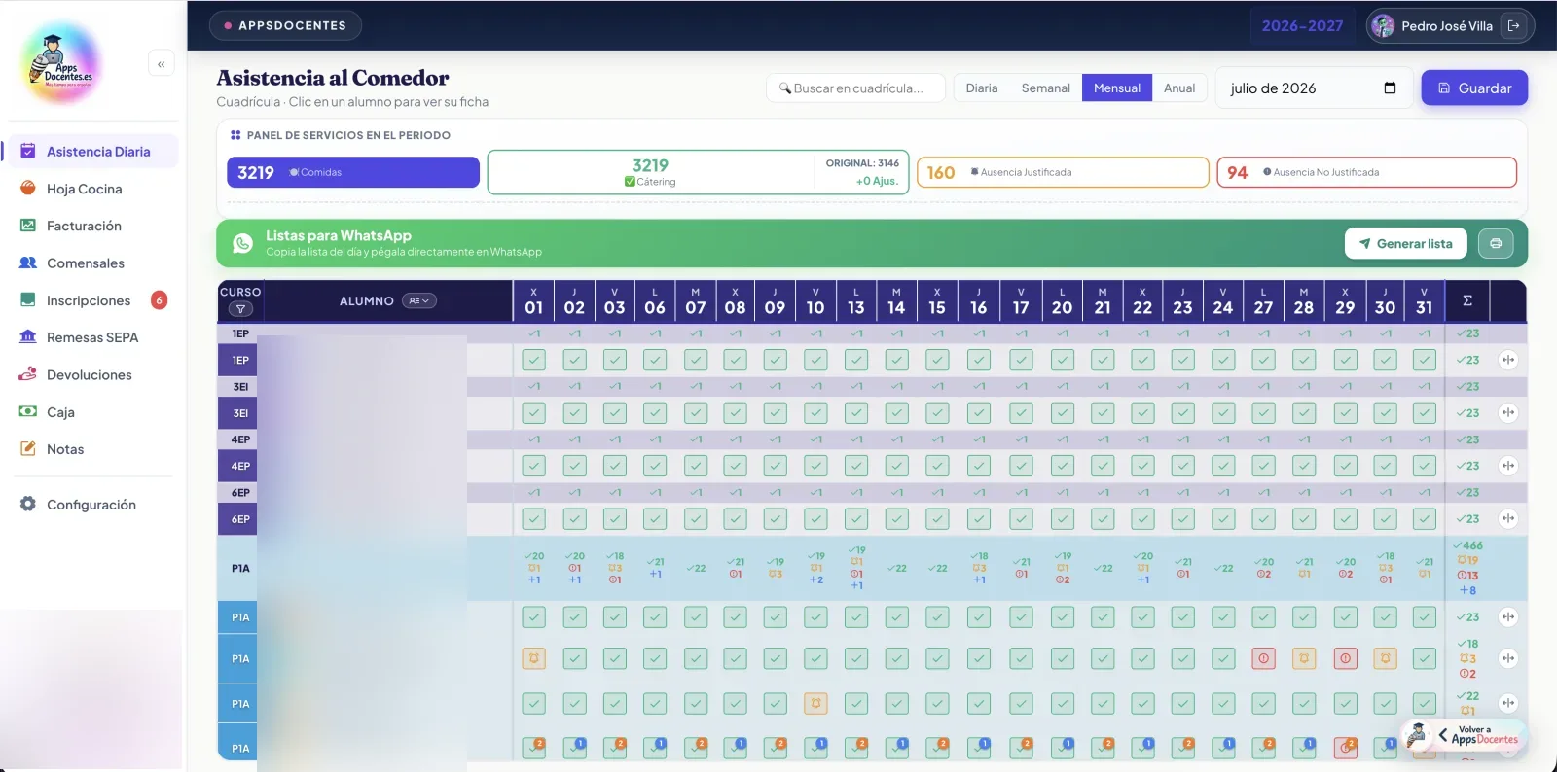Open Inscripciones with 6 pending badge
The image size is (1557, 772).
[91, 300]
